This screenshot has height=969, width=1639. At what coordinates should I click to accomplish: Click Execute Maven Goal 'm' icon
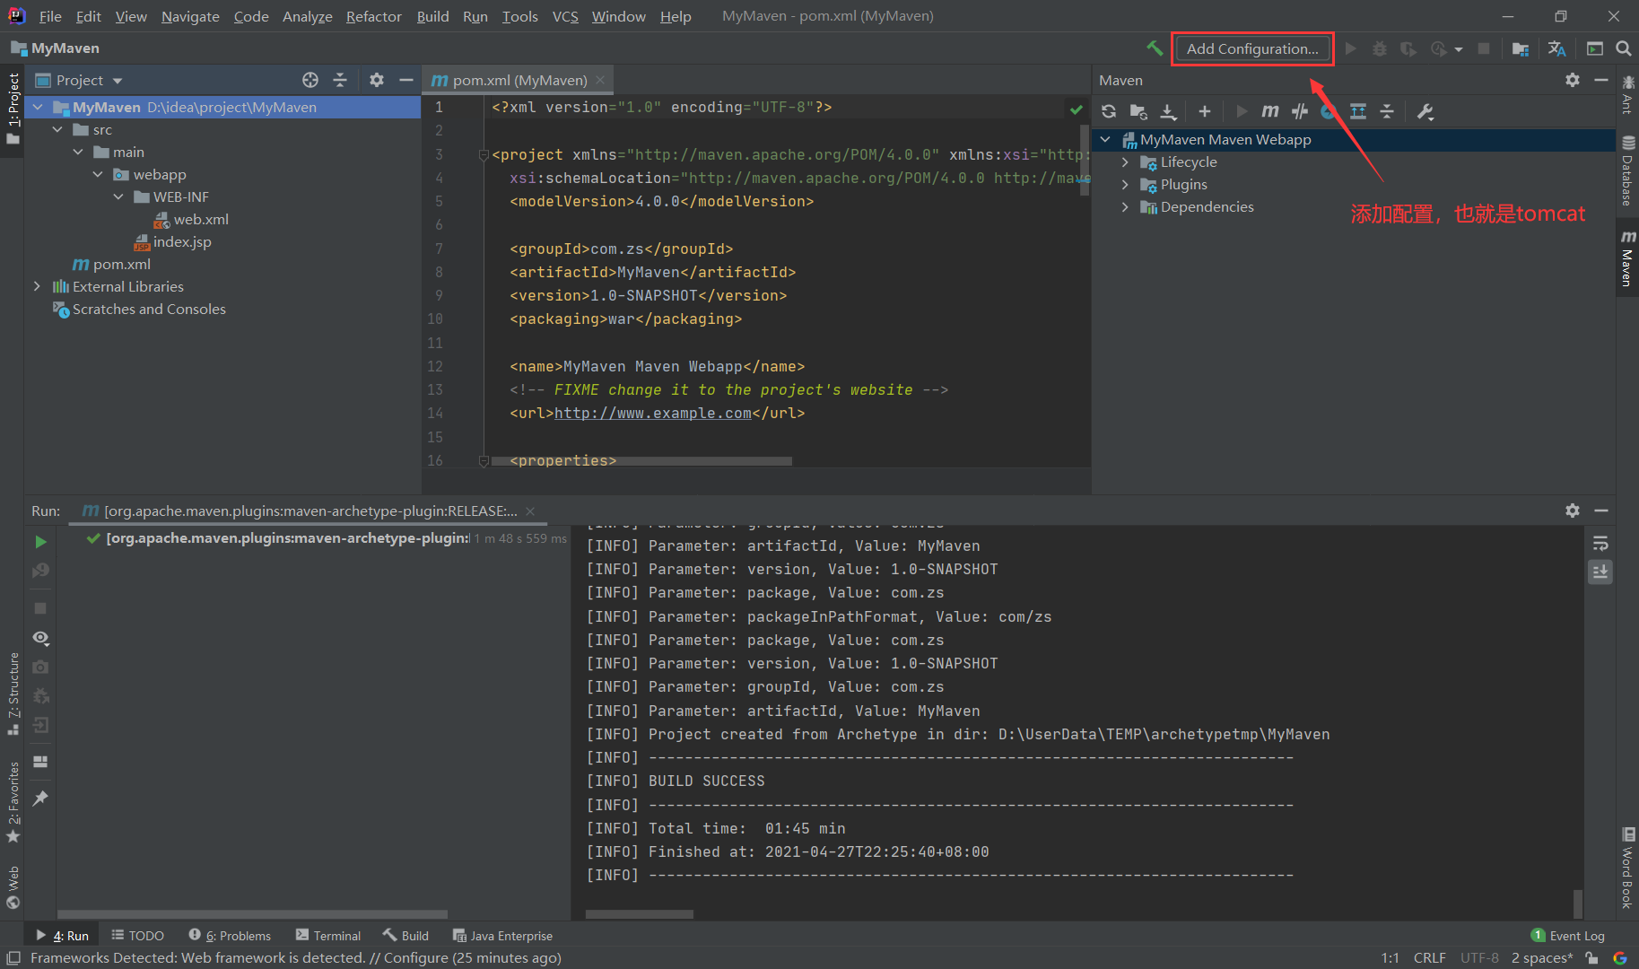pyautogui.click(x=1269, y=111)
